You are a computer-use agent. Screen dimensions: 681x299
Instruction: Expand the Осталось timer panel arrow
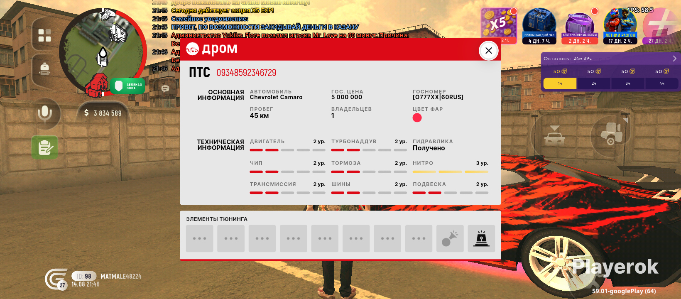coord(674,59)
